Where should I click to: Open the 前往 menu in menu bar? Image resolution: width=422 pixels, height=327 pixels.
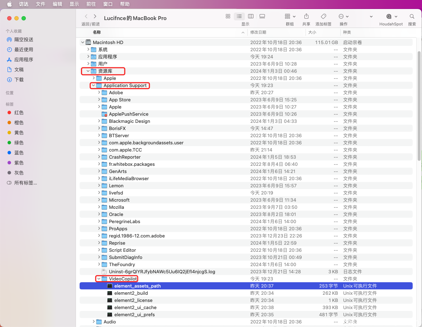click(x=91, y=4)
